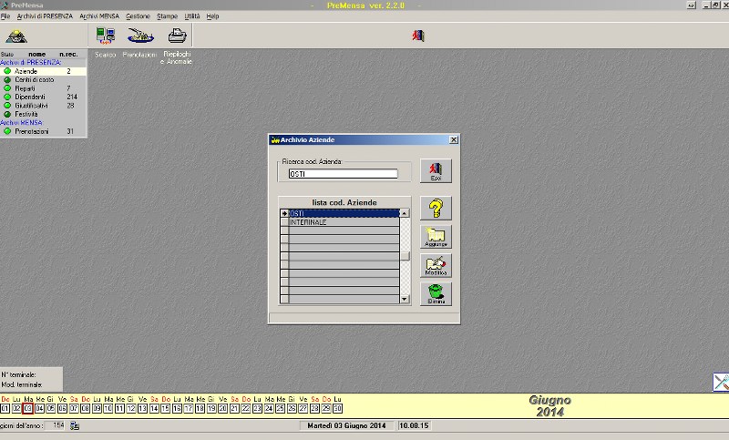Screen dimensions: 729x440
Task: Click the green status dot for Dipendenti
Action: [7, 97]
